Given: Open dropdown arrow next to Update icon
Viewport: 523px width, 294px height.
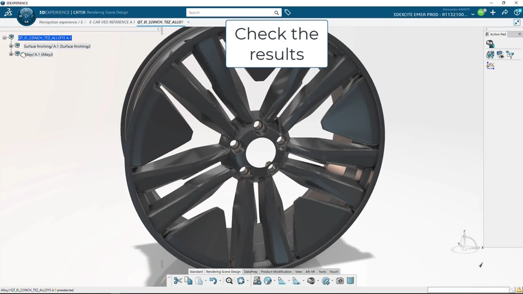Looking at the screenshot, I should (247, 281).
